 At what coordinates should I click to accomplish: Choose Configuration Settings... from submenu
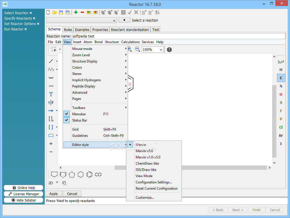pos(154,182)
